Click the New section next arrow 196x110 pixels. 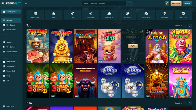[x=190, y=103]
